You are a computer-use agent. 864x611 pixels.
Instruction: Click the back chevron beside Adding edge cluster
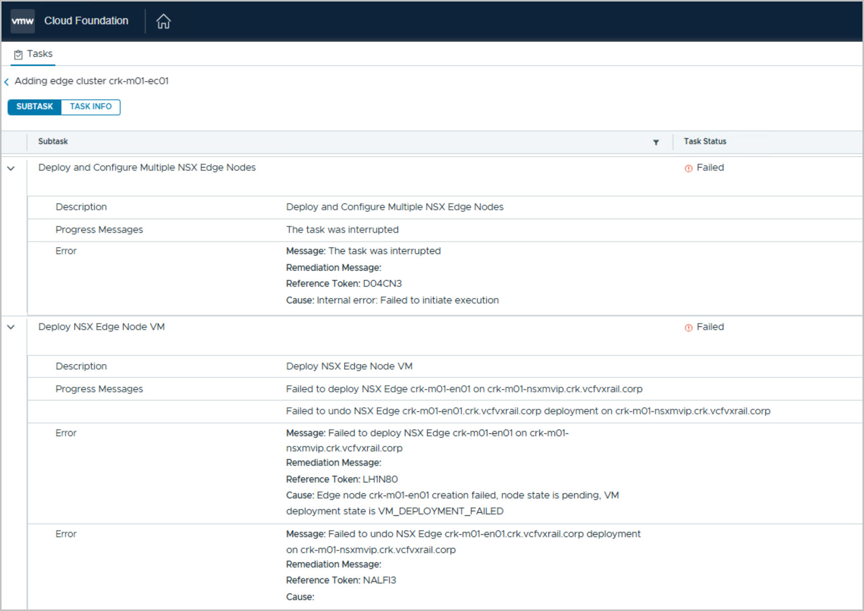7,82
